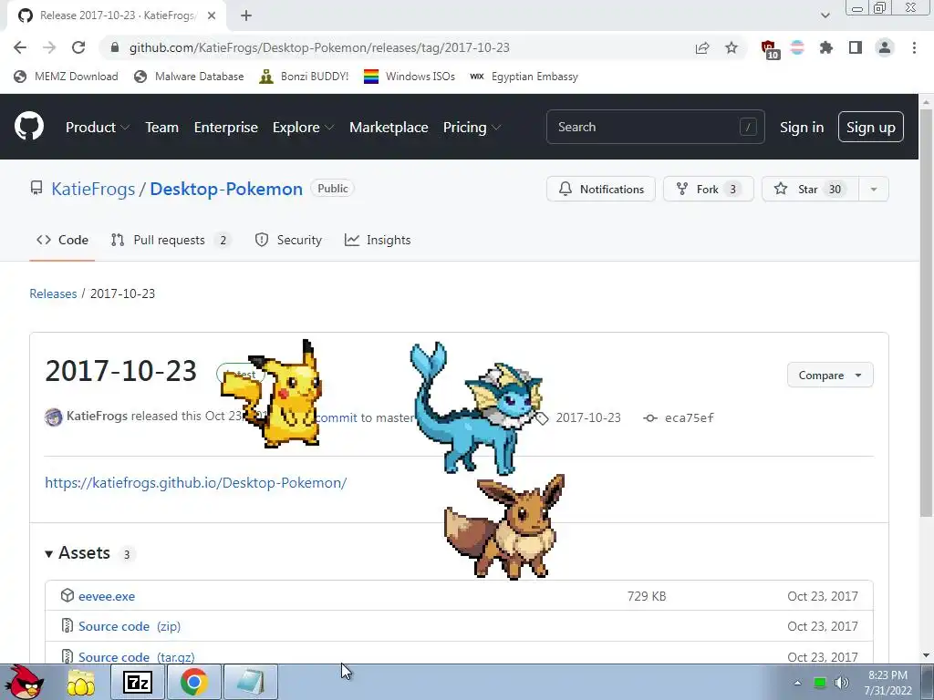The width and height of the screenshot is (934, 700).
Task: Bookmark this page with the star icon
Action: point(732,47)
